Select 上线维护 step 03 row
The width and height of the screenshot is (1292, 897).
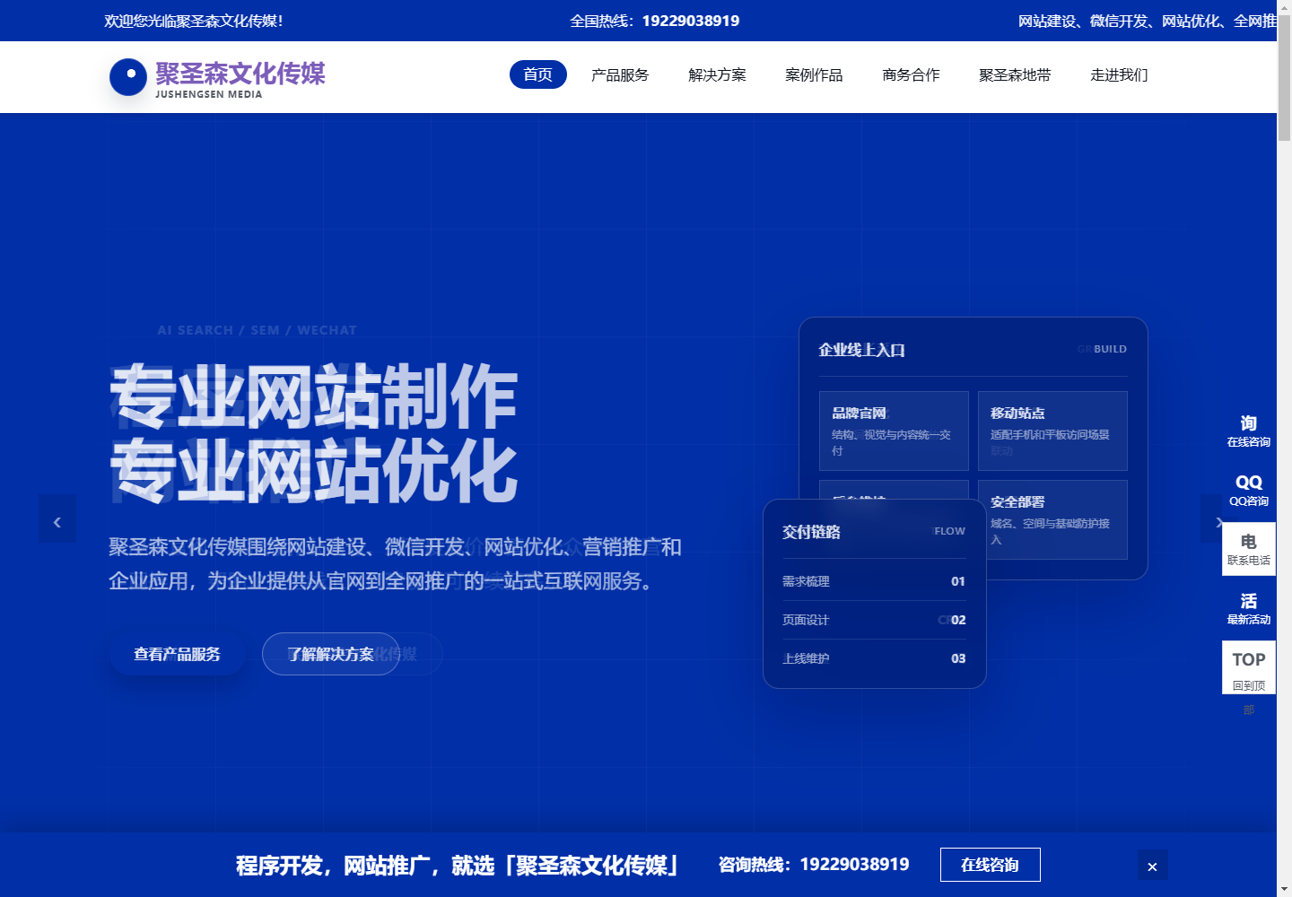[x=874, y=658]
